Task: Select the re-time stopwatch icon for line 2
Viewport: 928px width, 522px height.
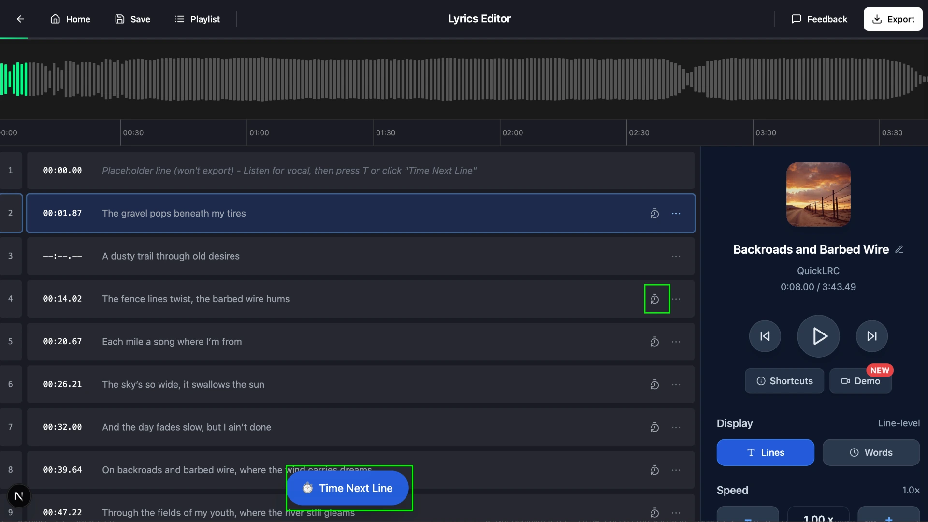Action: [654, 213]
